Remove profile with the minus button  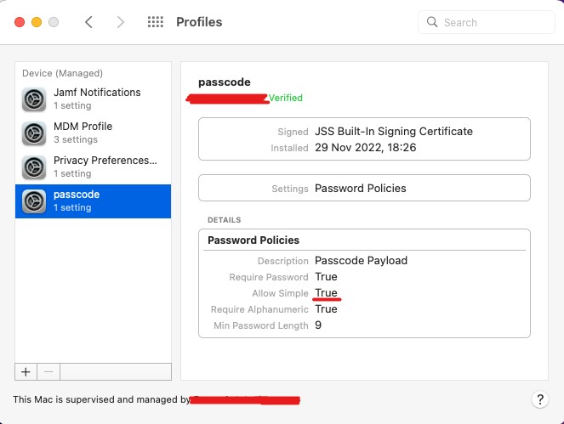[48, 372]
